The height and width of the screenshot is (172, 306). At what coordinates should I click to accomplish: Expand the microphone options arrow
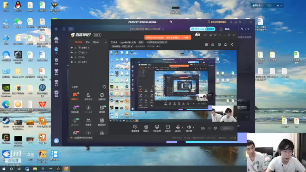click(x=182, y=128)
